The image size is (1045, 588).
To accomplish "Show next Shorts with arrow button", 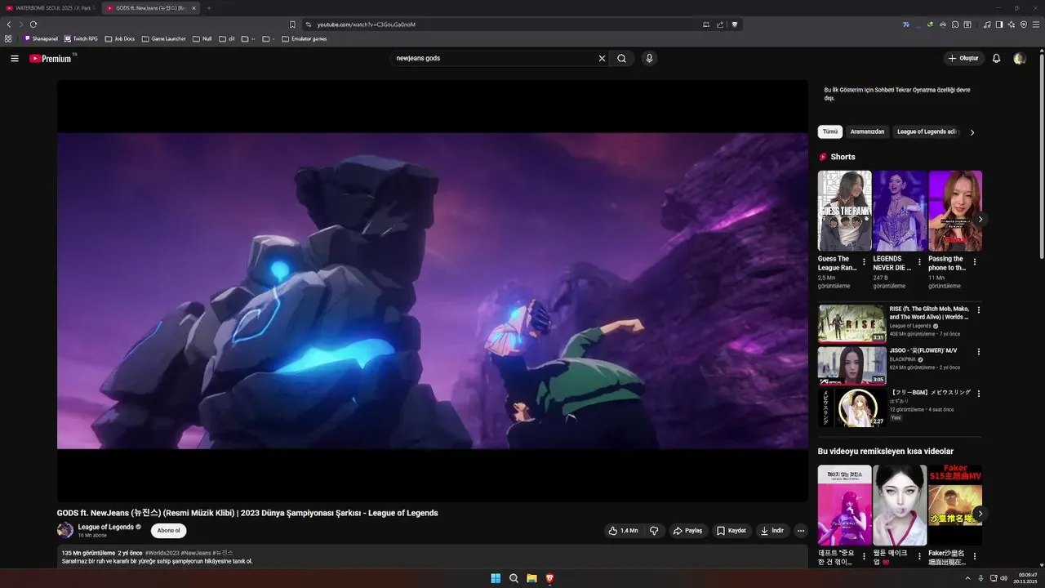I will point(981,219).
